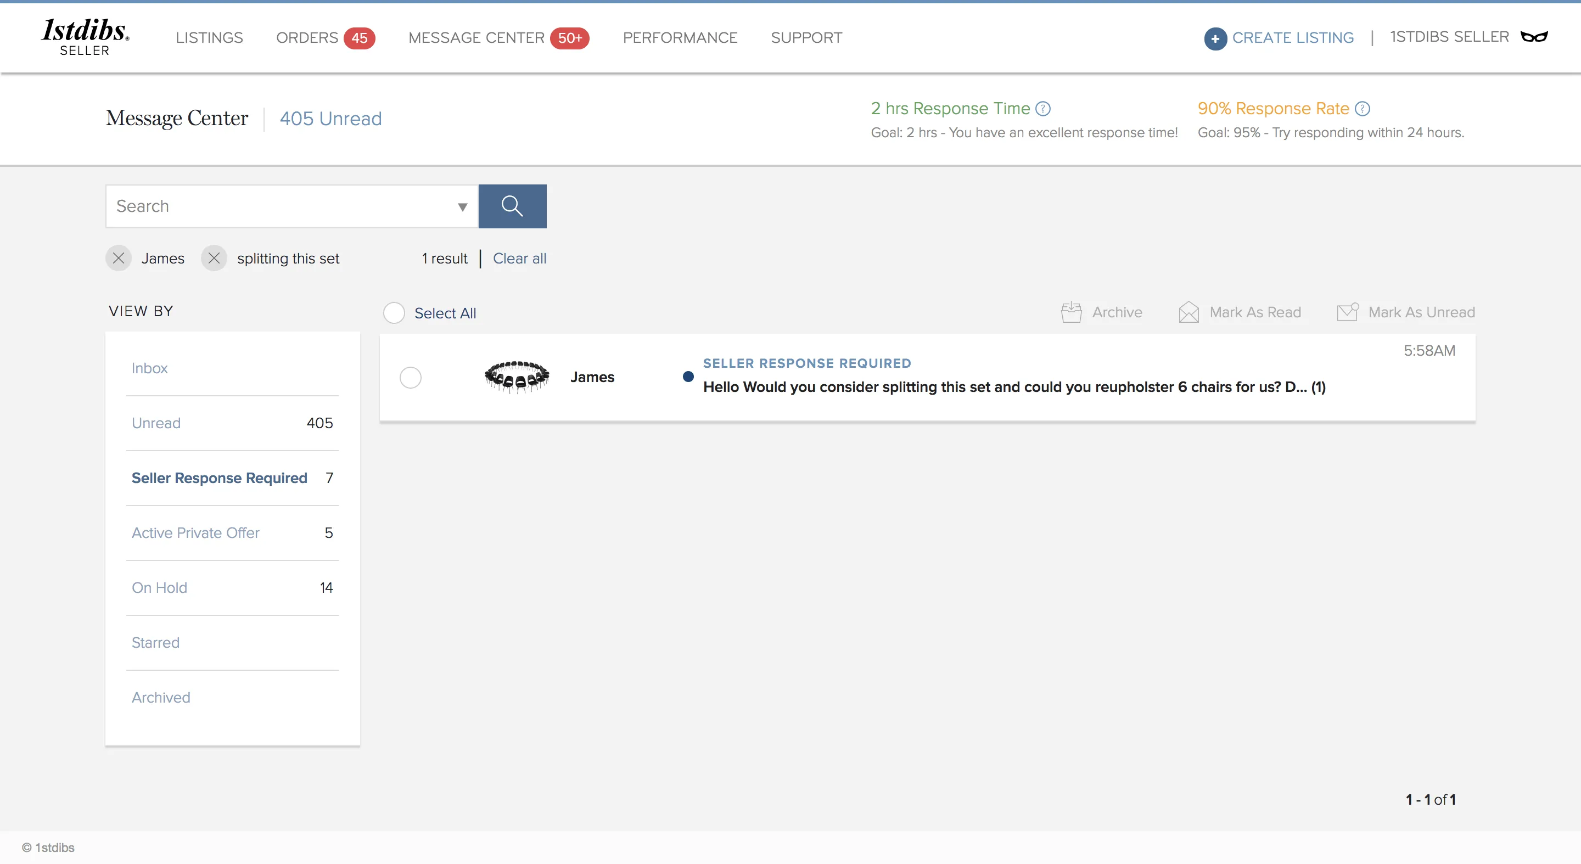Open the 1STDIBS SELLER account menu

(x=1449, y=37)
